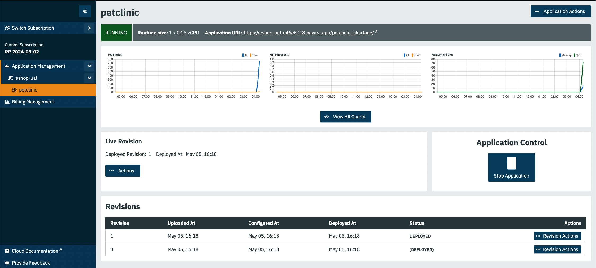Toggle Error series in Log Entries legend
Viewport: 596px width, 268px height.
click(254, 55)
